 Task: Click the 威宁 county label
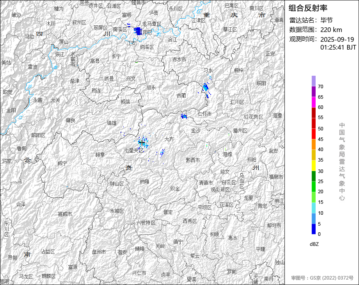[62, 163]
